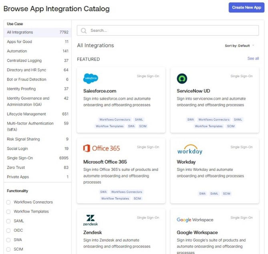Viewport: 268px width, 254px height.
Task: Tick the SCIM functionality checkbox
Action: [x=8, y=249]
